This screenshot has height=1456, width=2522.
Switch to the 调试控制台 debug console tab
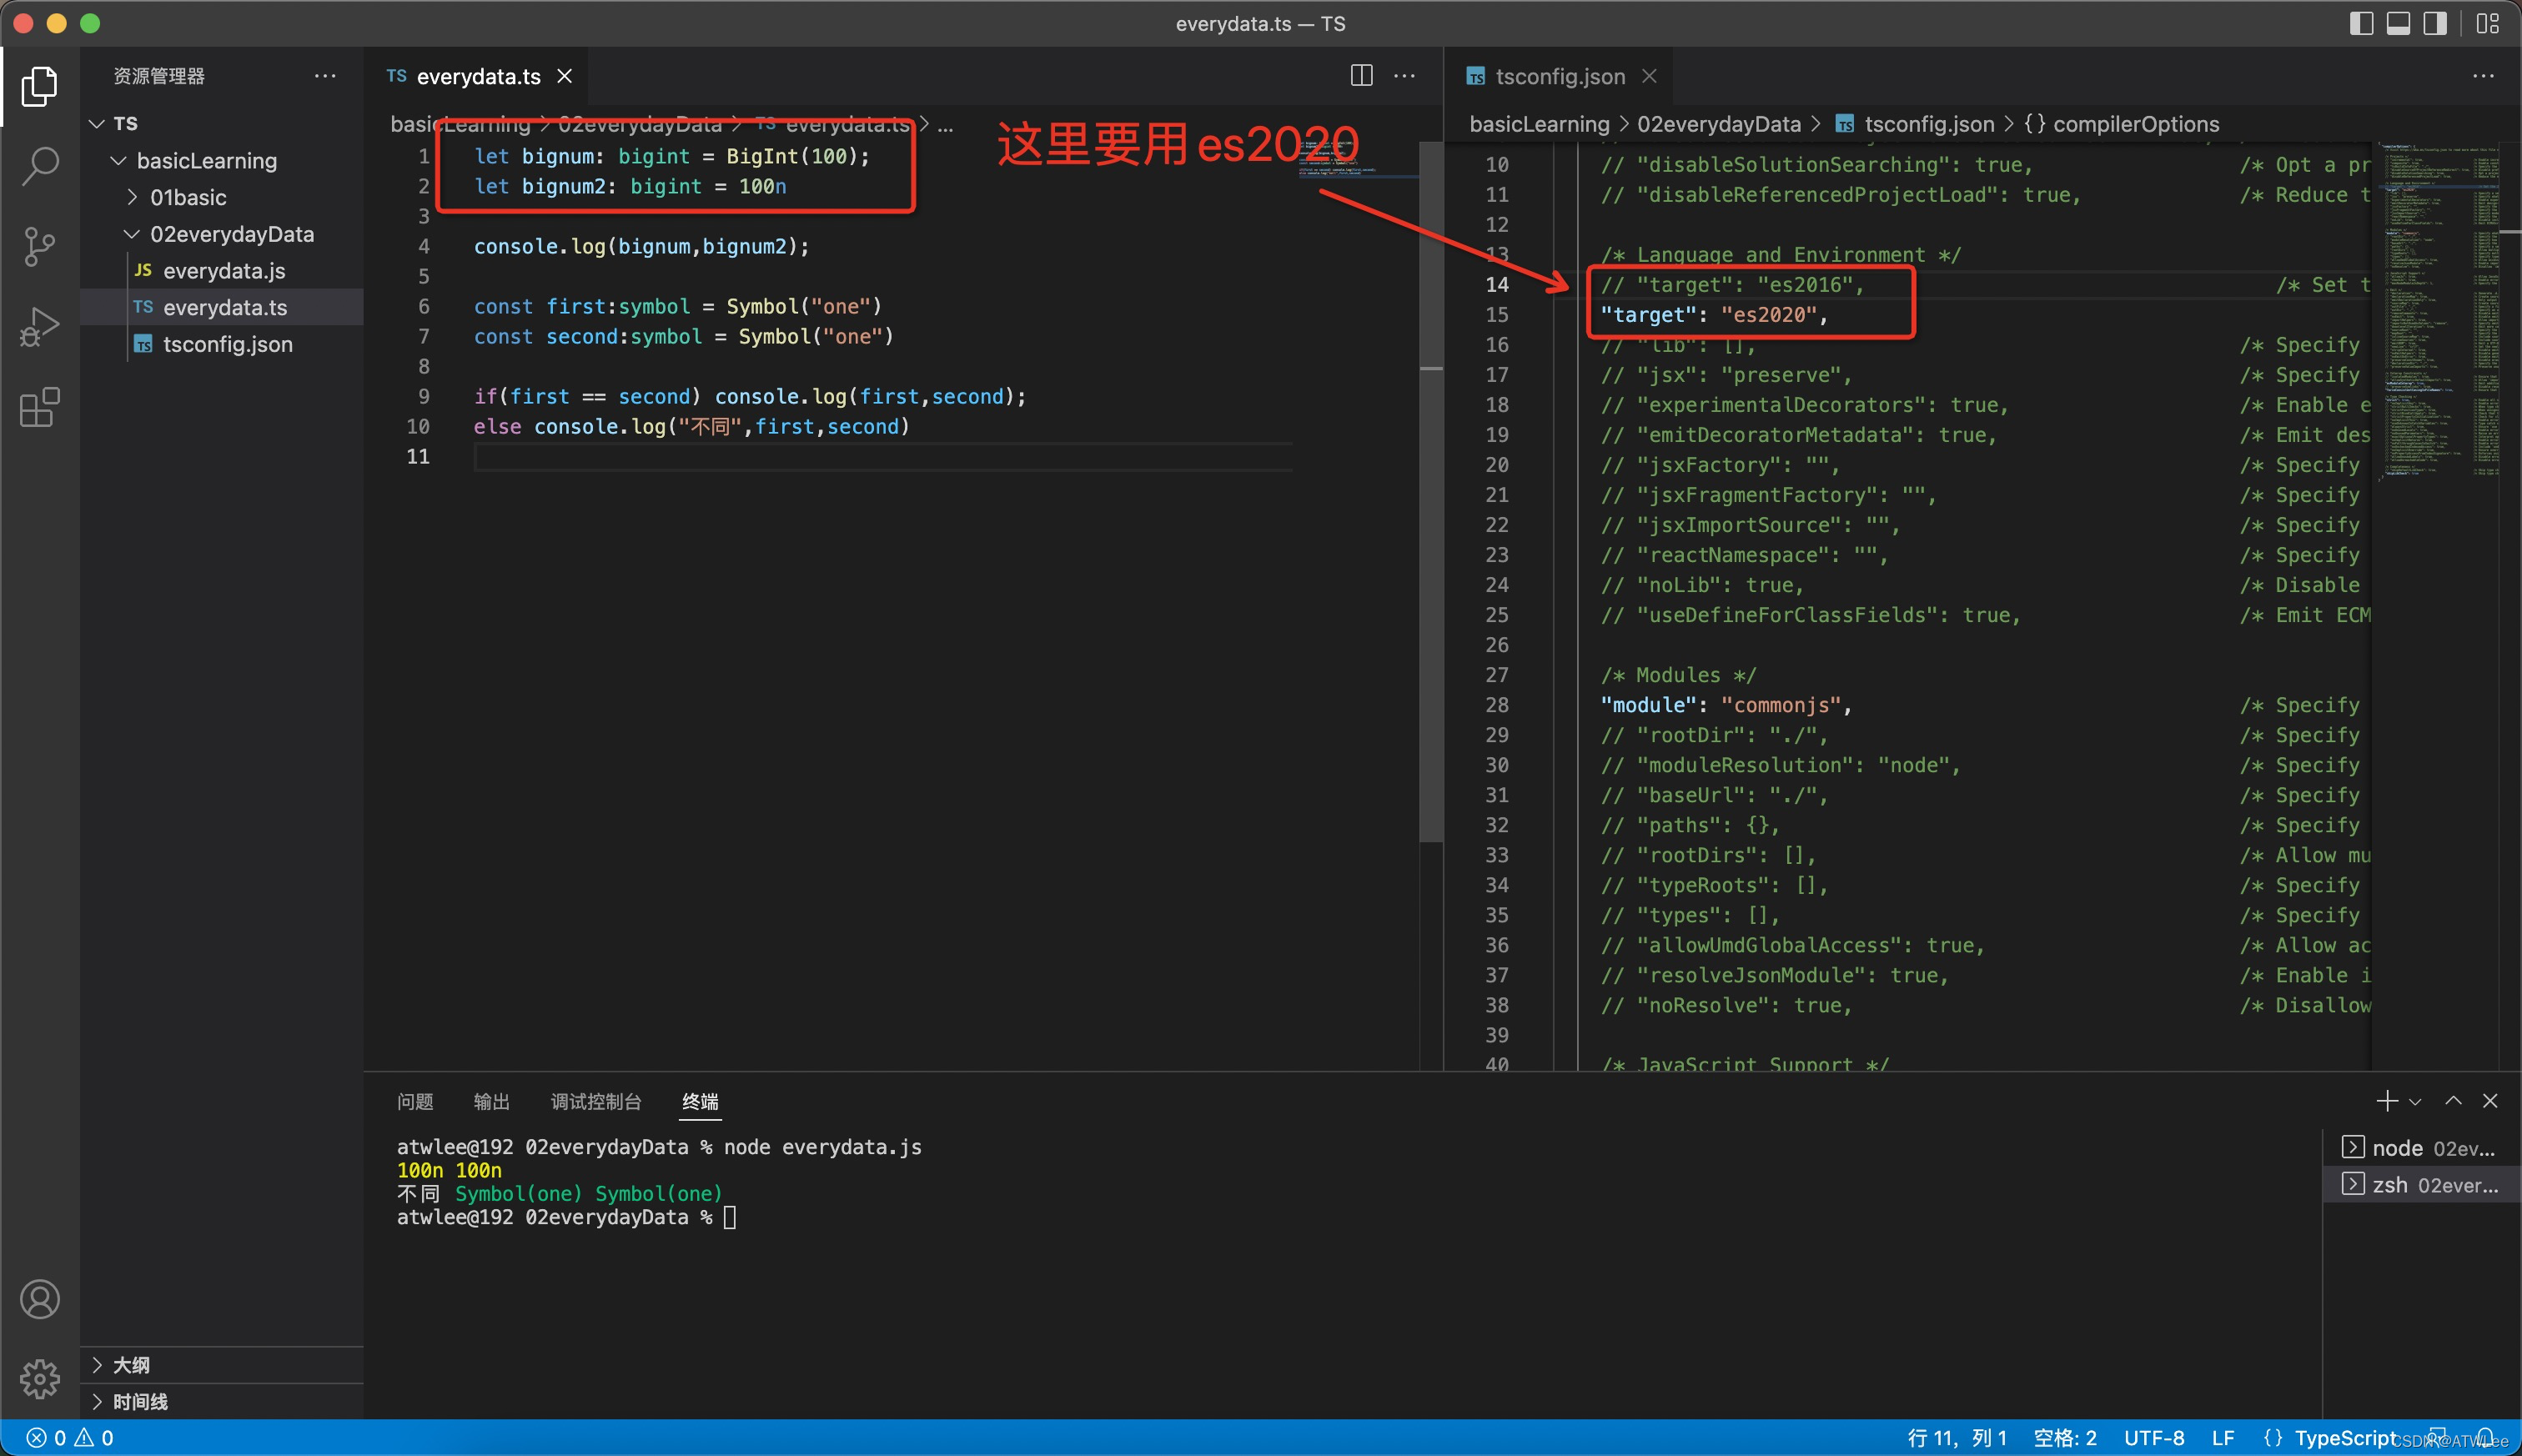596,1101
